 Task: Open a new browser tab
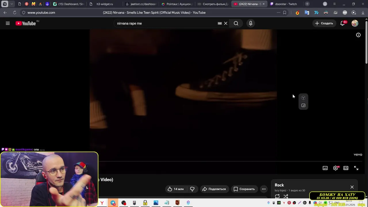(307, 4)
